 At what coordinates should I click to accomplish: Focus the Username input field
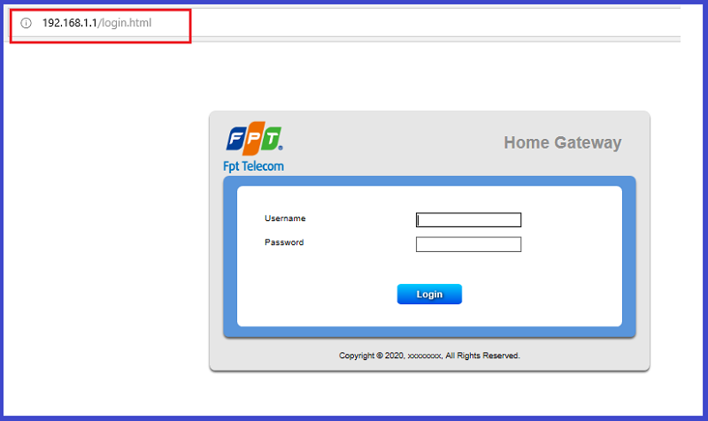pos(468,219)
